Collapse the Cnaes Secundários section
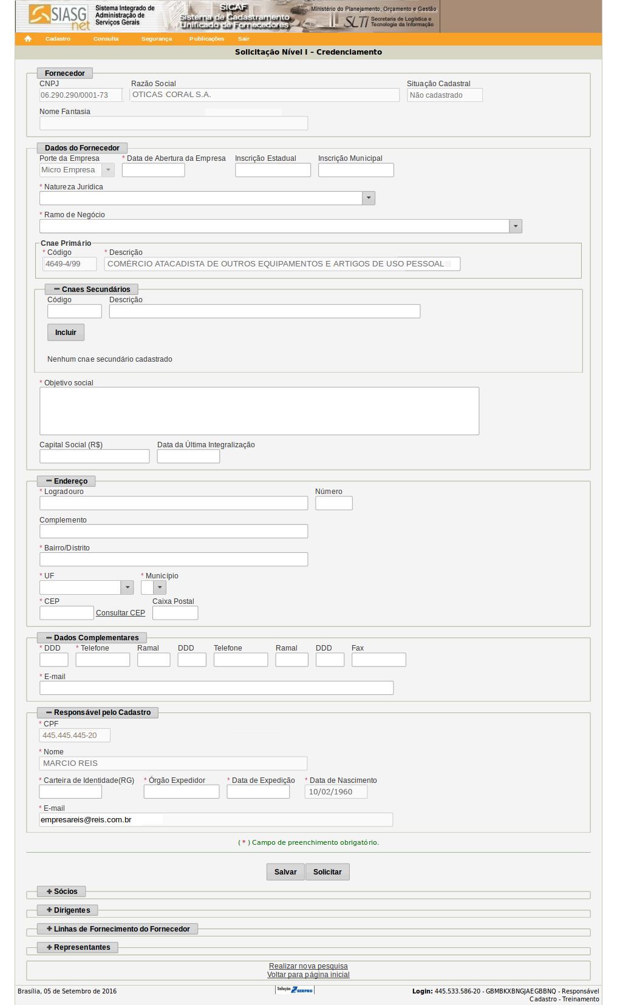This screenshot has width=617, height=1005. 92,289
